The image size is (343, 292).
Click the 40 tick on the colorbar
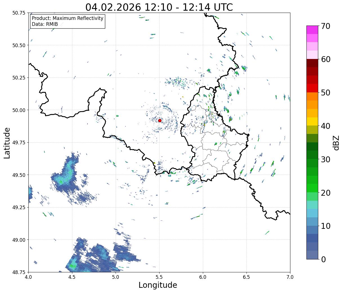coord(325,126)
